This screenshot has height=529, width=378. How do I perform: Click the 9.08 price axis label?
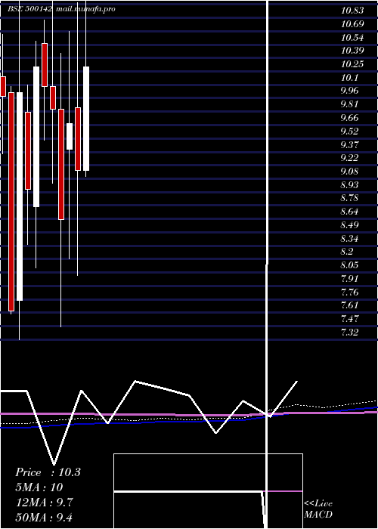coord(349,172)
